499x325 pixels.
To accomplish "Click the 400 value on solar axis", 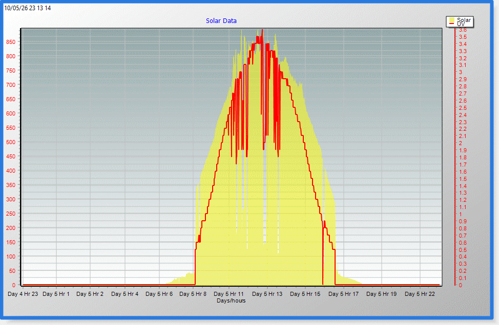I will pos(10,171).
